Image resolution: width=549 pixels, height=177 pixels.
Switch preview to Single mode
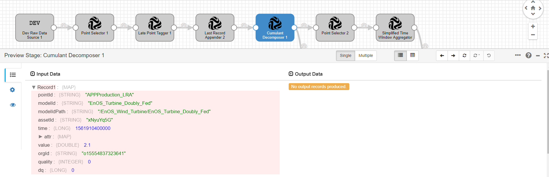coord(345,56)
